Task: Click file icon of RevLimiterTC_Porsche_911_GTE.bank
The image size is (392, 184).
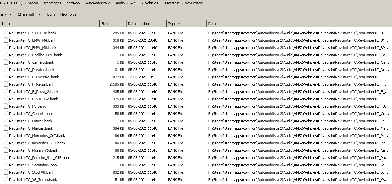Action: click(6, 158)
